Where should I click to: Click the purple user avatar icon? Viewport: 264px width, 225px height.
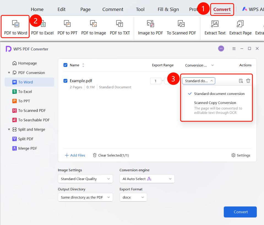tap(221, 49)
